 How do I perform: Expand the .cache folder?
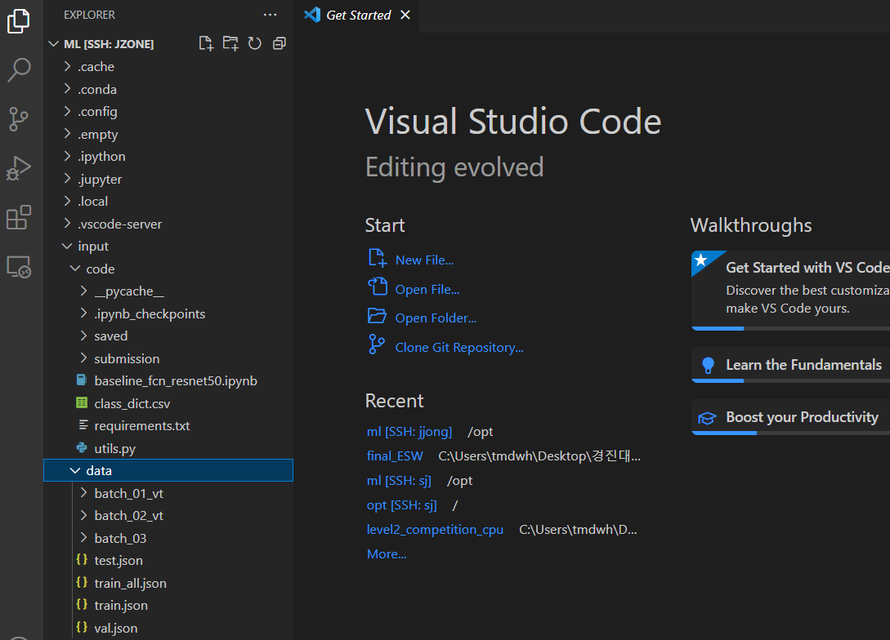point(168,67)
